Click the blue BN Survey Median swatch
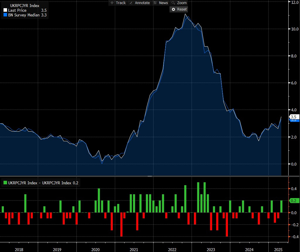The height and width of the screenshot is (252, 300). (x=5, y=15)
